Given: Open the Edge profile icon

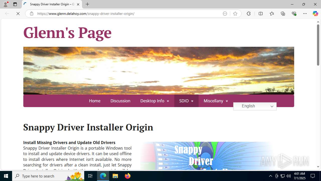Looking at the screenshot, I should (6, 4).
